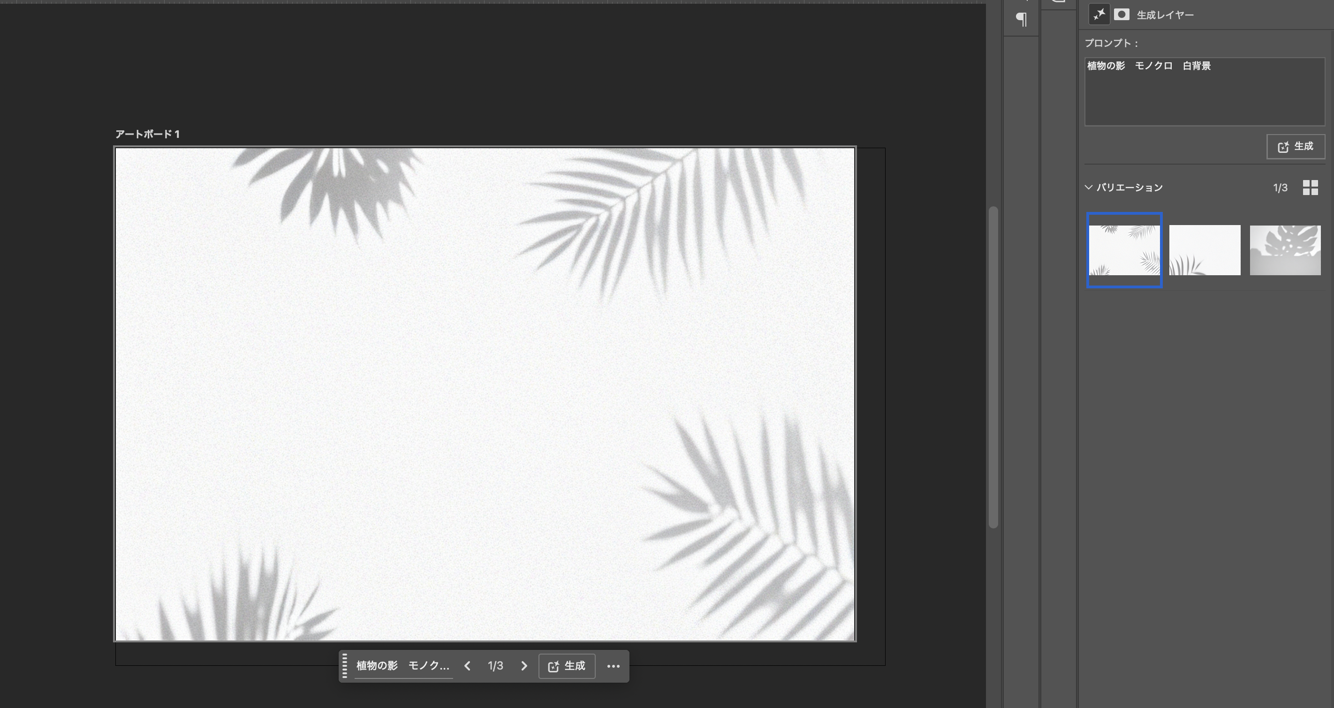Select the third monstera variation thumbnail

(1285, 250)
